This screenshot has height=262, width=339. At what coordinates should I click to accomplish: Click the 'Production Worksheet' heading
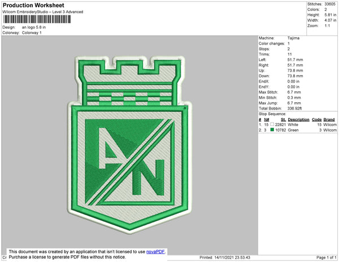33,6
